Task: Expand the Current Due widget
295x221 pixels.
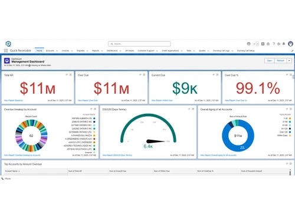Action: [218, 75]
